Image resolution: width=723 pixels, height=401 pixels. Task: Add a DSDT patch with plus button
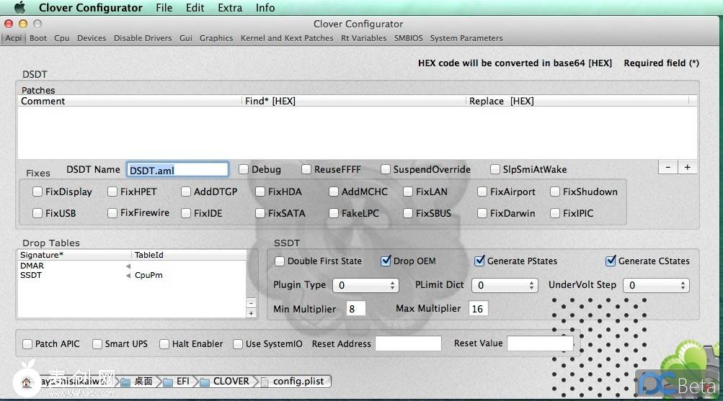[x=687, y=167]
